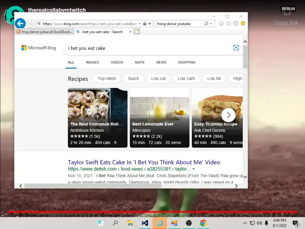This screenshot has width=305, height=229.
Task: Expand the delish.com result URL arrow
Action: (193, 169)
